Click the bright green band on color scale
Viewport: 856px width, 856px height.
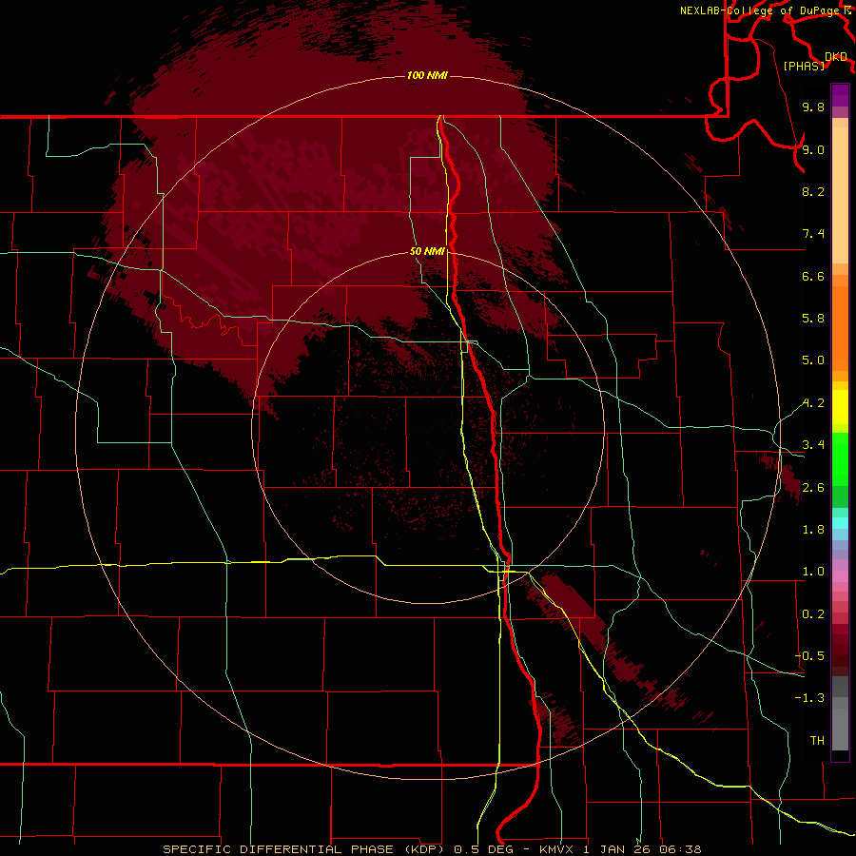point(840,458)
